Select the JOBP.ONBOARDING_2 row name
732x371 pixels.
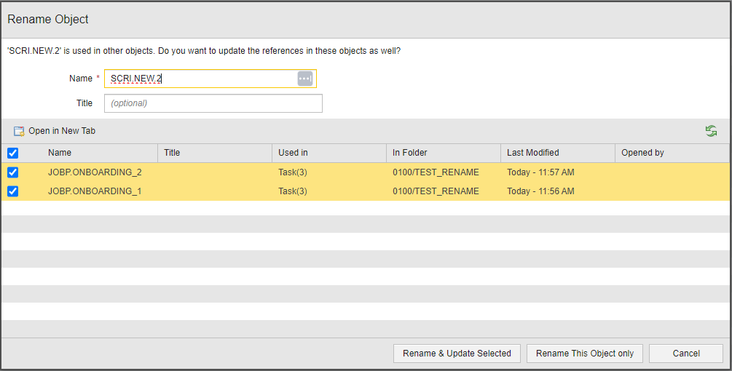click(95, 172)
